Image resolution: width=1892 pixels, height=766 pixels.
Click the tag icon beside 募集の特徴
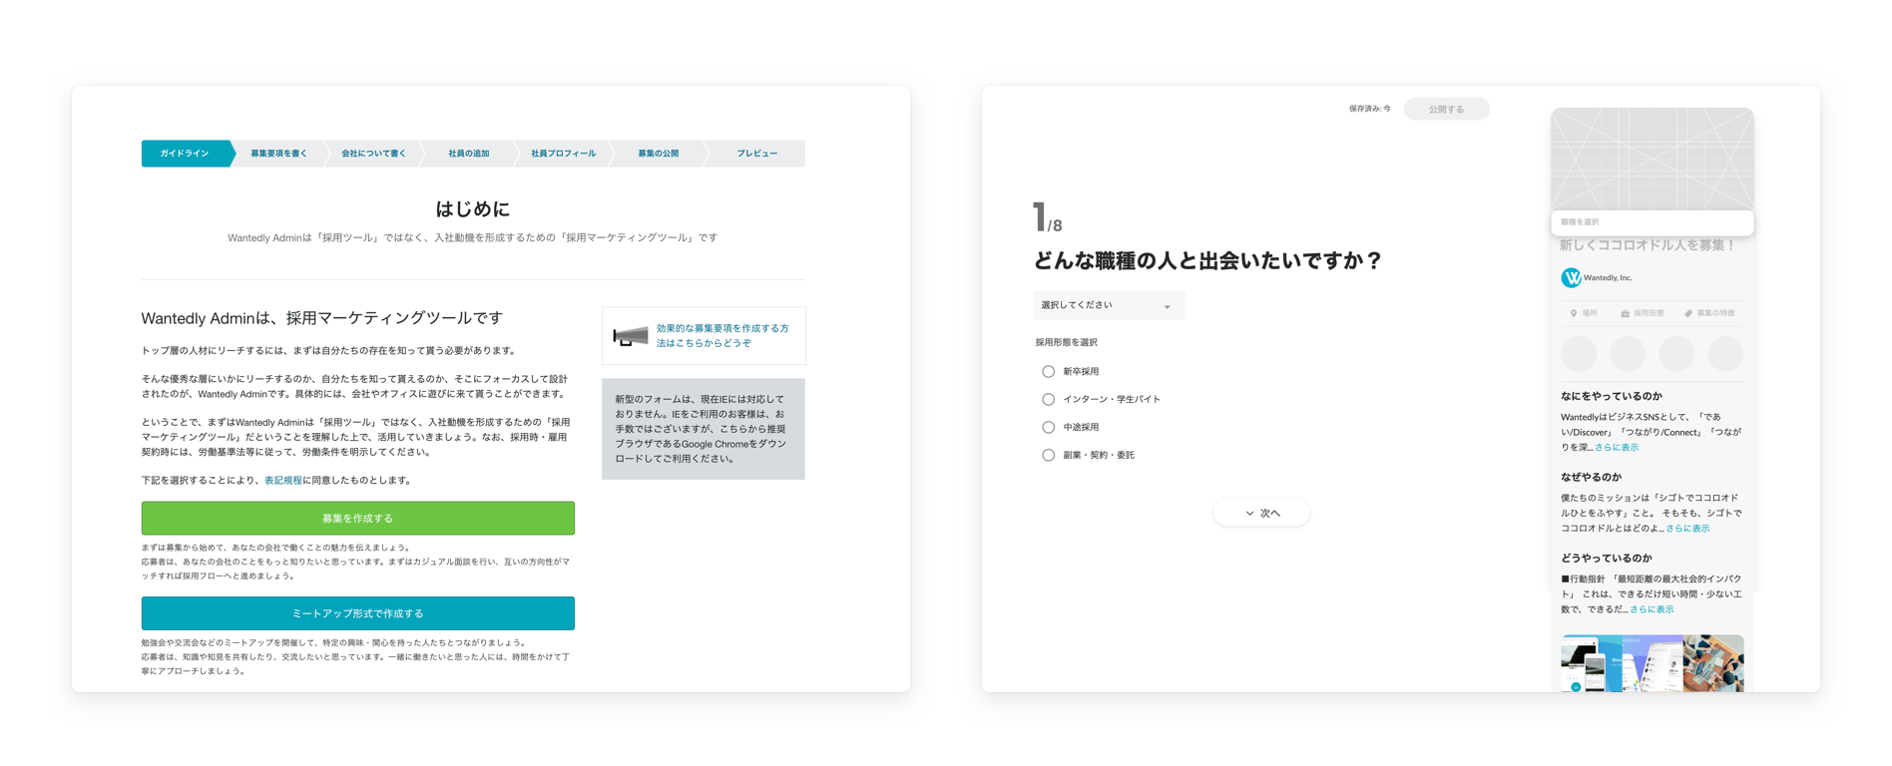click(1688, 313)
